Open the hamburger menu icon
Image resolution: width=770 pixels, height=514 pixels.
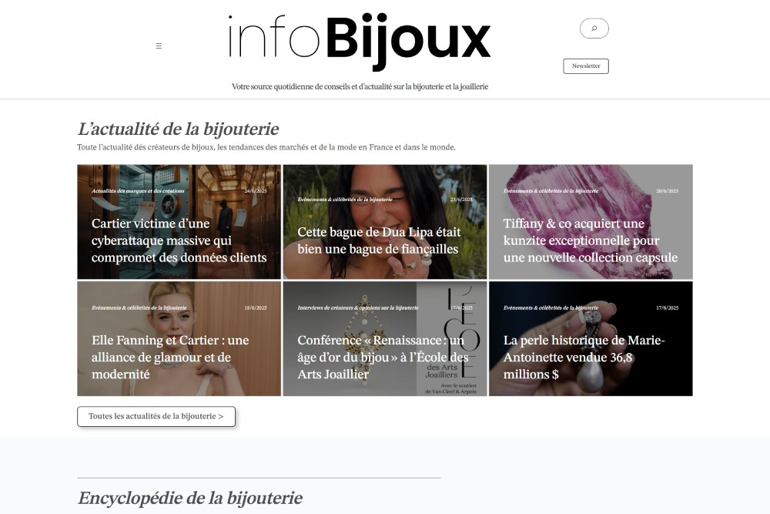[159, 45]
